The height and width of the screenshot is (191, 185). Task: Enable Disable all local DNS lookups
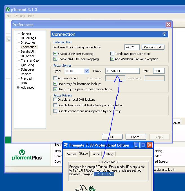(x=55, y=100)
